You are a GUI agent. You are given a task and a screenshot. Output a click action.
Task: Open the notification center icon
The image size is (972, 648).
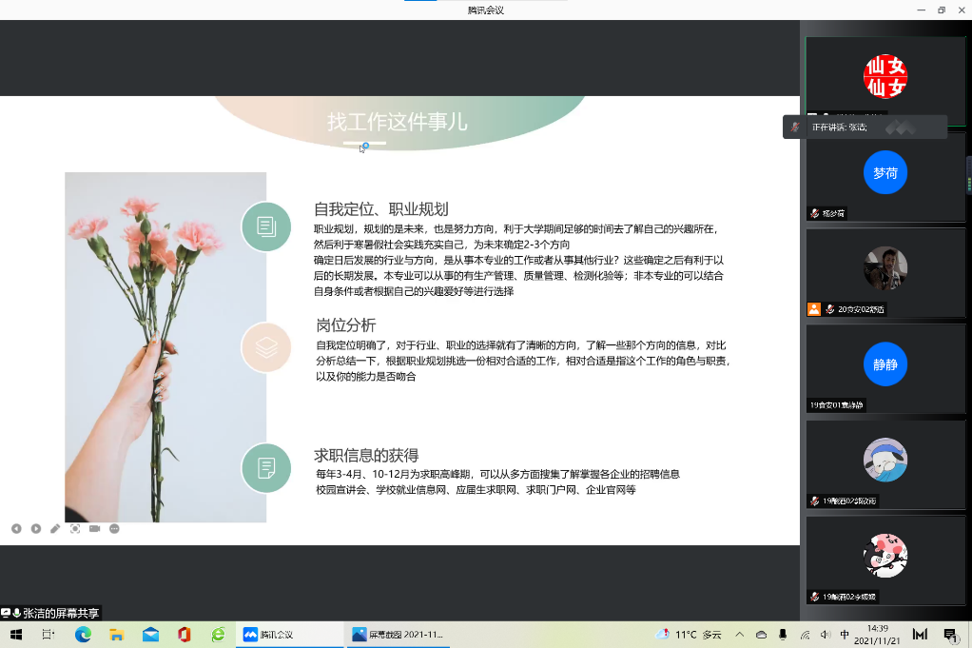coord(949,635)
